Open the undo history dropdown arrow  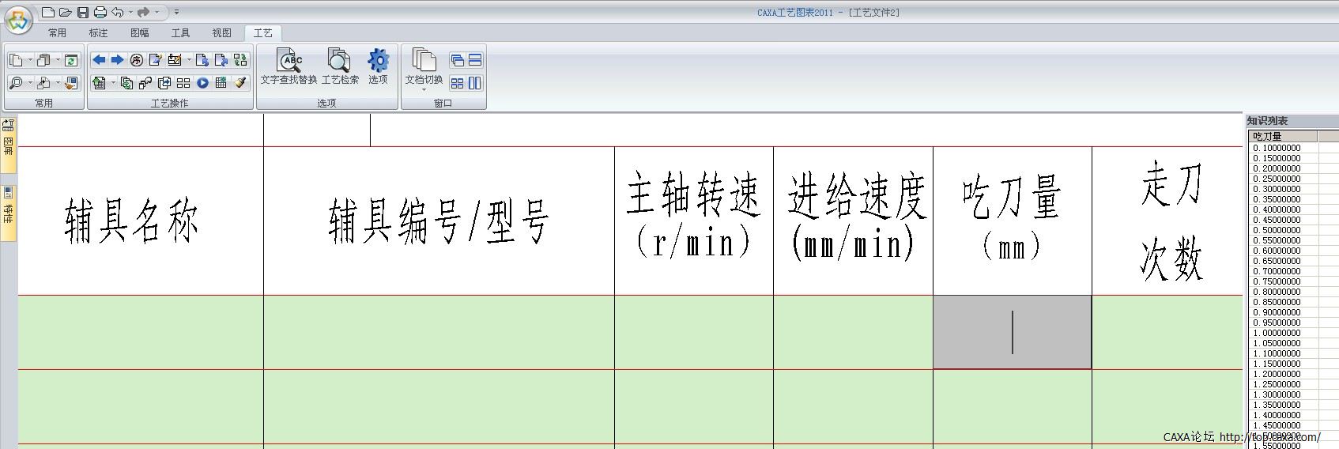pyautogui.click(x=130, y=12)
